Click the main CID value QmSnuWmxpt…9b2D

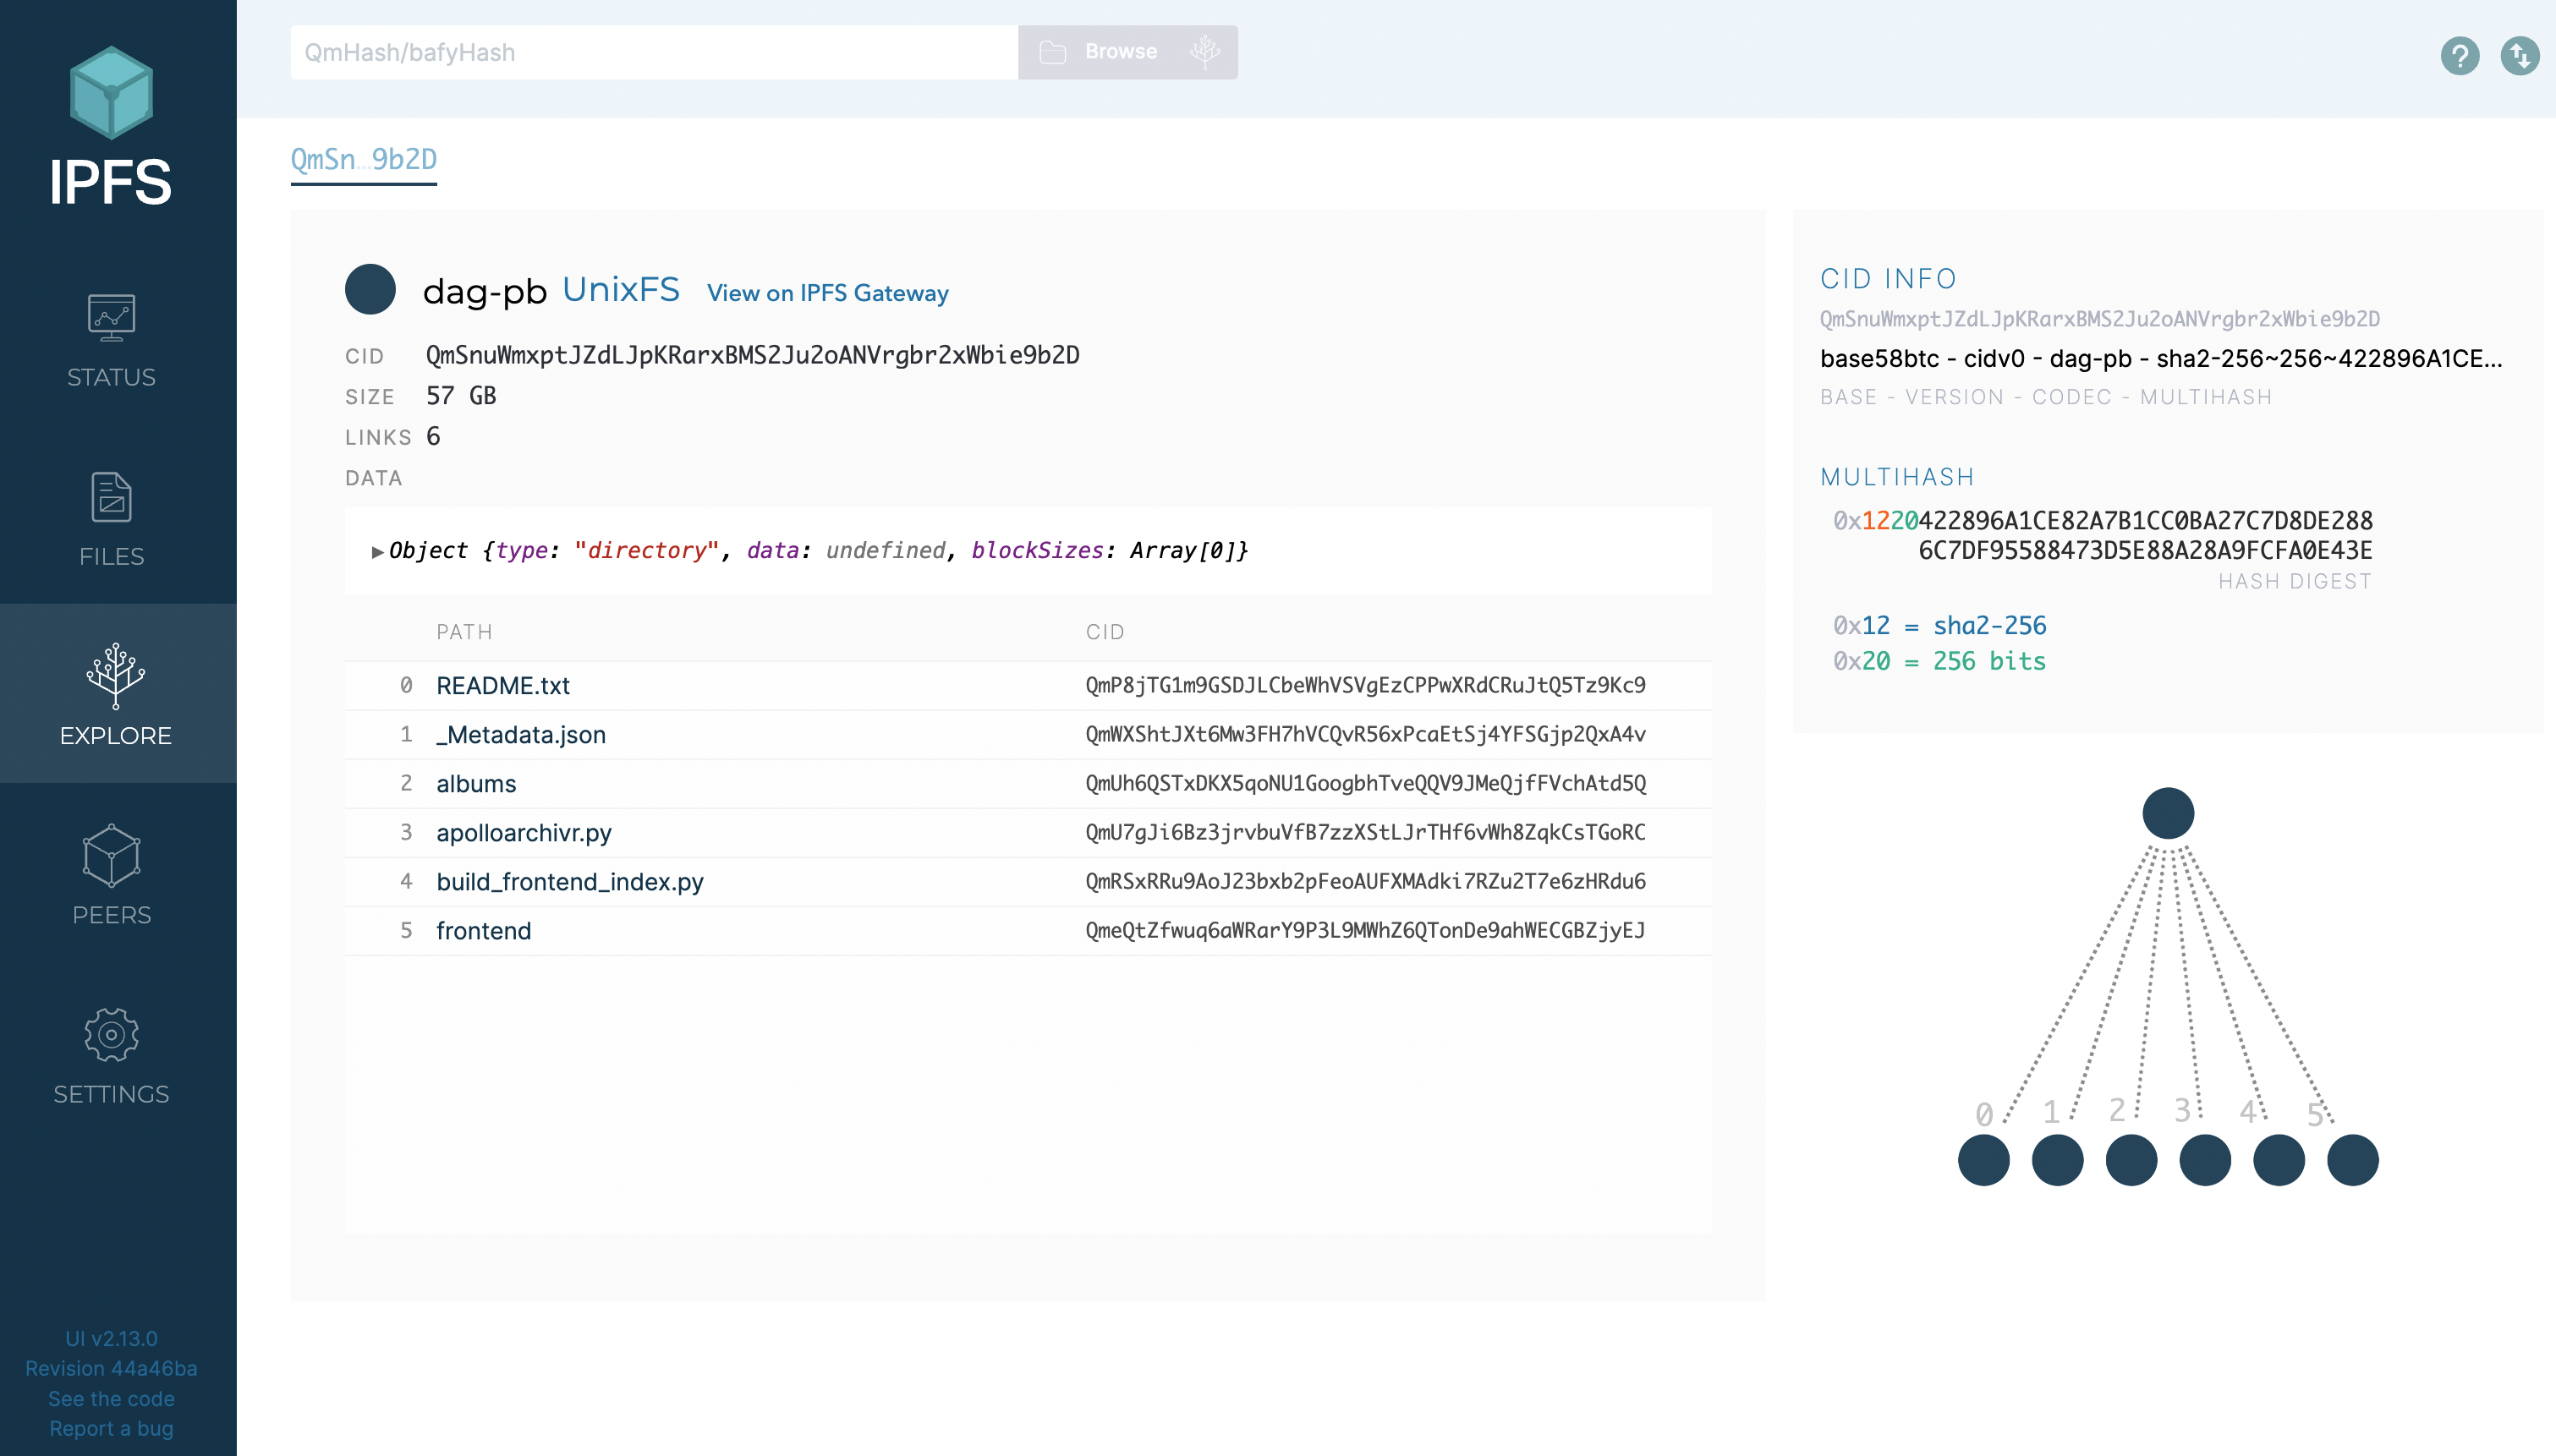click(x=753, y=355)
